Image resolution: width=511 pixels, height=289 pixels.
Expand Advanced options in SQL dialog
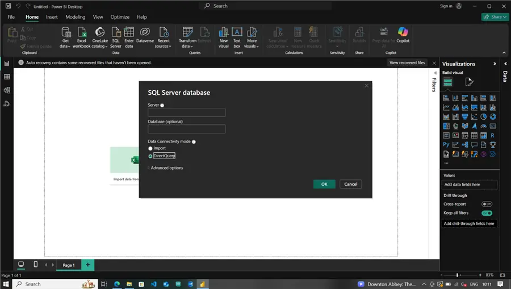click(165, 168)
